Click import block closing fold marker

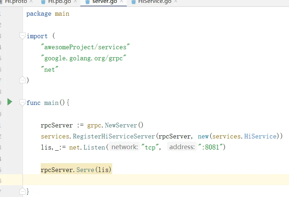23,80
